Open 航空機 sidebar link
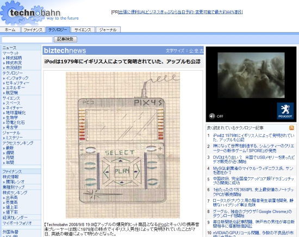Viewport: 299px width, 237px height. click(x=12, y=92)
